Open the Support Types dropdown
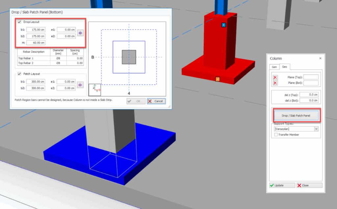The image size is (337, 209). click(316, 129)
